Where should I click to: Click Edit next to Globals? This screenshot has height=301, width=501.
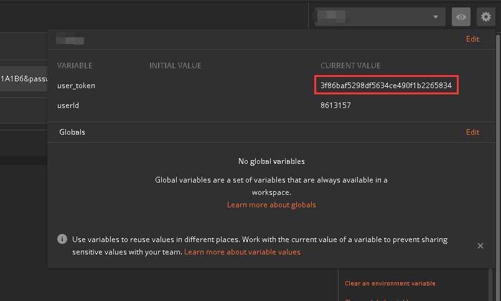tap(472, 132)
